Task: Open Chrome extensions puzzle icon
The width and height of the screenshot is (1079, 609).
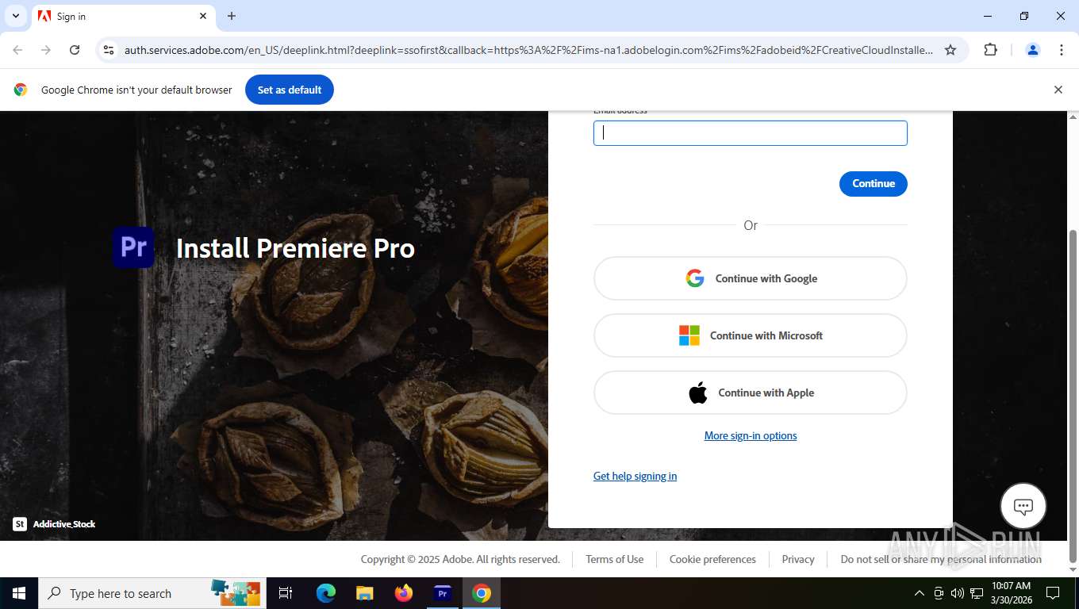Action: pos(990,50)
